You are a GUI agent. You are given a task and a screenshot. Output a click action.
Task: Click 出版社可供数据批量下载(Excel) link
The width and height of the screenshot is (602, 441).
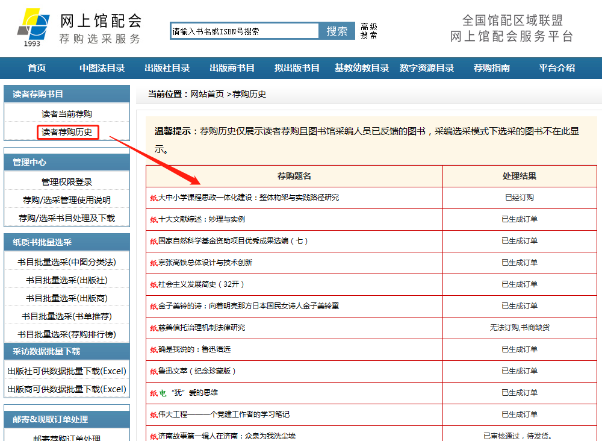67,371
